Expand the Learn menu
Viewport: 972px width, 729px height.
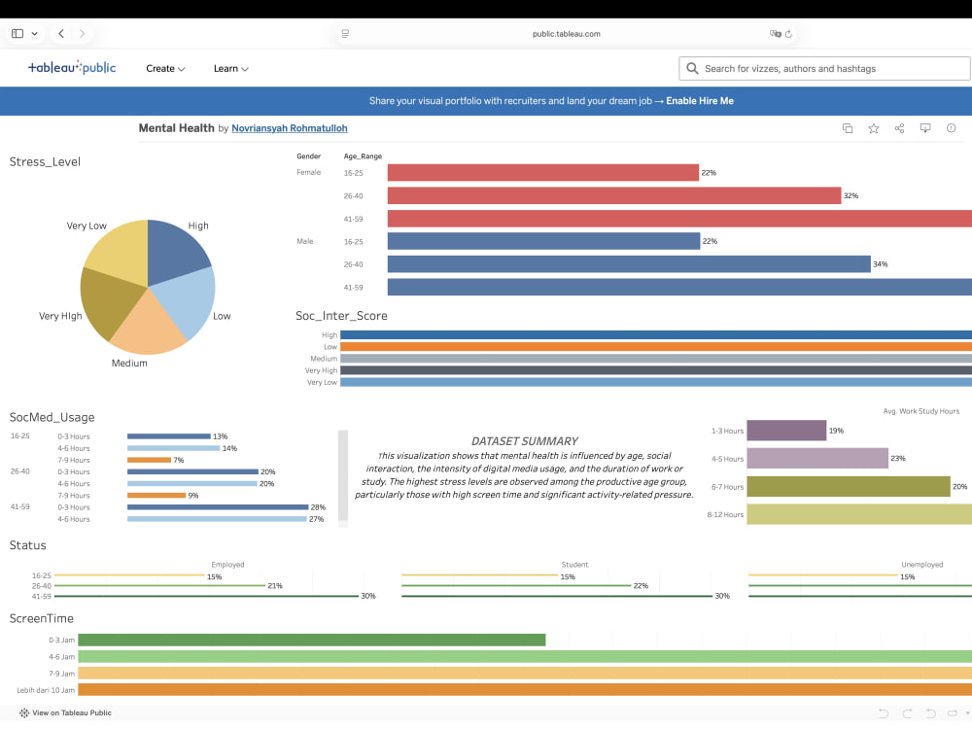point(230,69)
